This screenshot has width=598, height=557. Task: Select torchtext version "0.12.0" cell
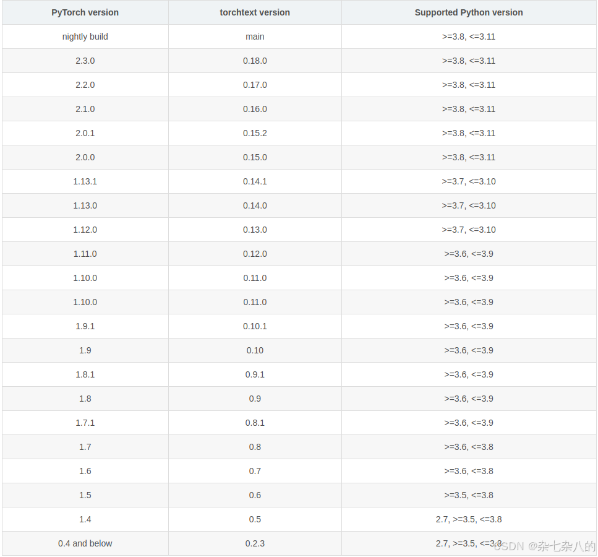(x=255, y=254)
